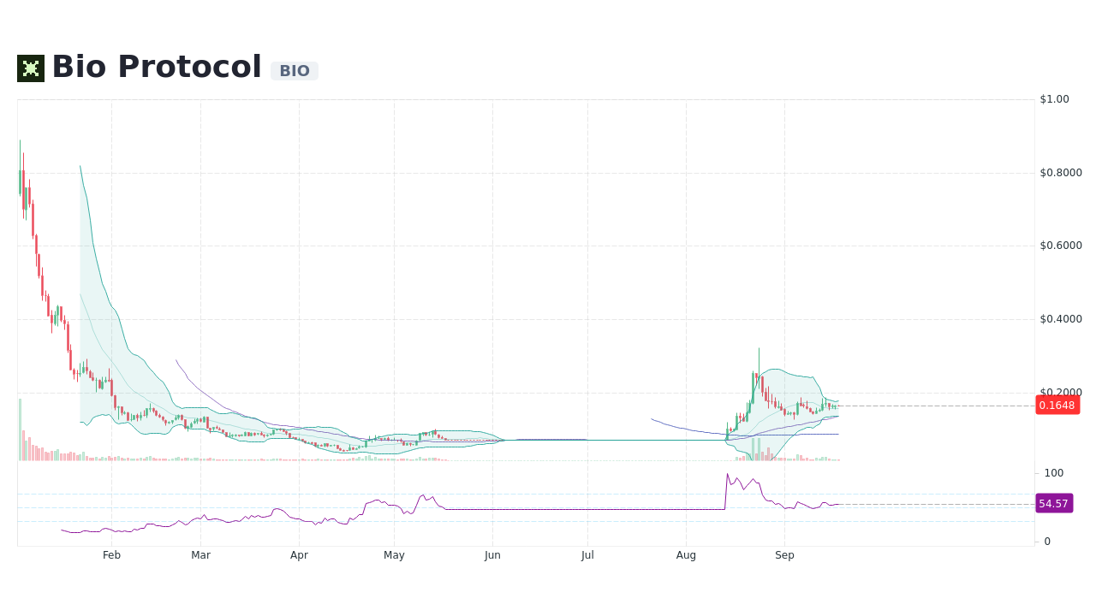Viewport: 1096px width, 616px height.
Task: Click the purple RSI value badge 54.57
Action: coord(1055,503)
